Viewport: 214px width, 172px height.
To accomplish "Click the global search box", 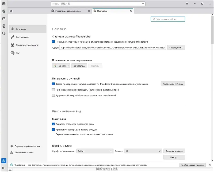I will click(98, 4).
